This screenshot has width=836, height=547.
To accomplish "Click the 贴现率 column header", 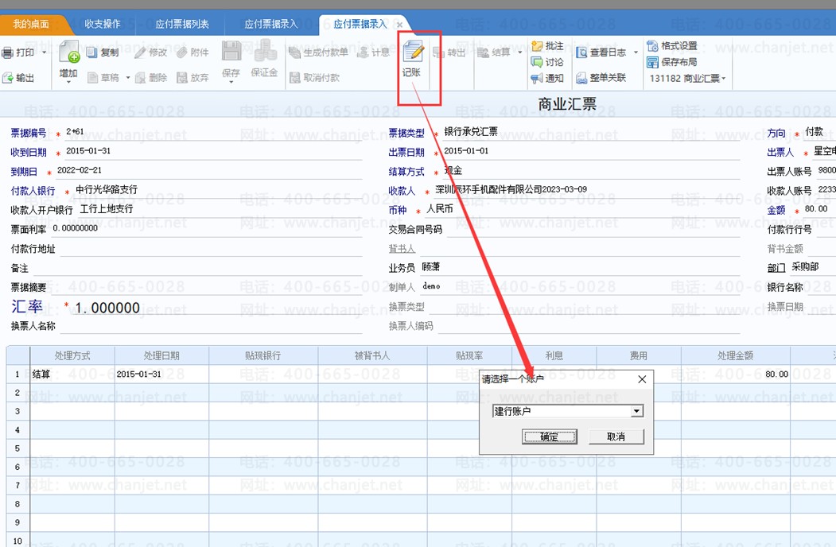I will click(469, 355).
